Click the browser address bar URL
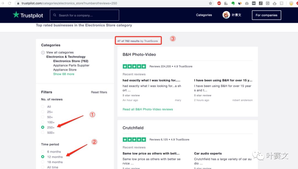 click(x=69, y=3)
